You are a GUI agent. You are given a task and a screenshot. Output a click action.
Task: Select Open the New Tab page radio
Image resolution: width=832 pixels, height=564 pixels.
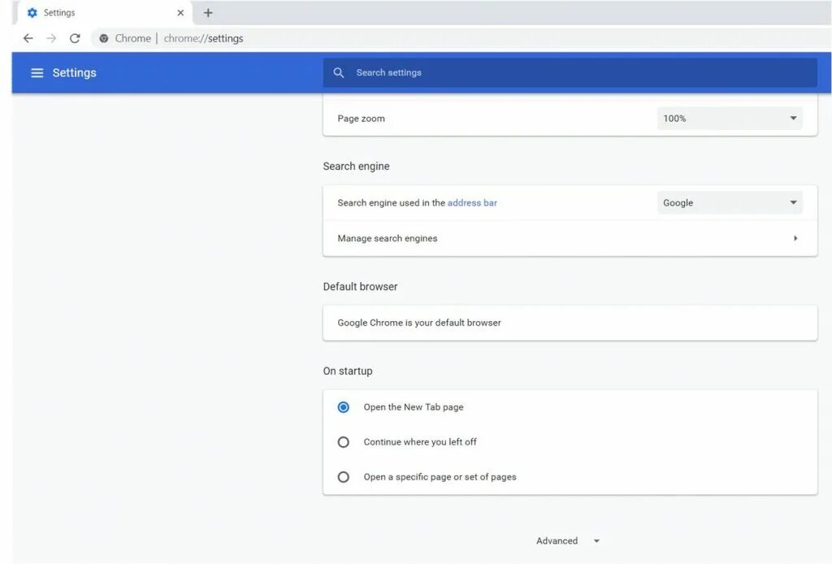pos(344,407)
